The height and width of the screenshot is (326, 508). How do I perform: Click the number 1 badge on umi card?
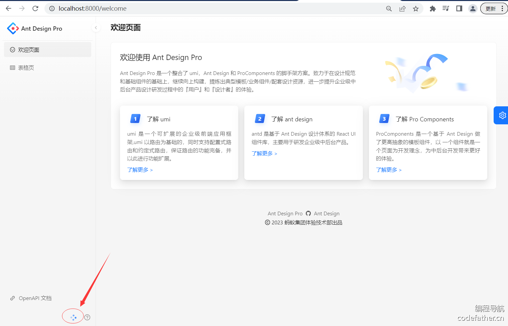point(135,119)
